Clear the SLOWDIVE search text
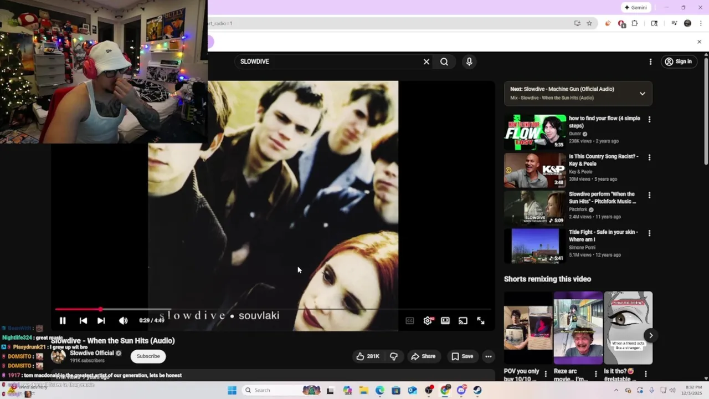The width and height of the screenshot is (709, 399). coord(427,62)
